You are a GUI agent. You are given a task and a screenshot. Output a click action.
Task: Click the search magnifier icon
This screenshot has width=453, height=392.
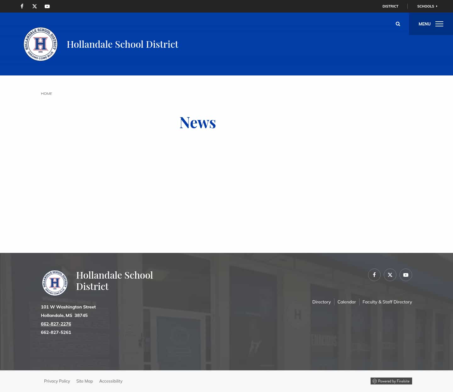click(398, 24)
